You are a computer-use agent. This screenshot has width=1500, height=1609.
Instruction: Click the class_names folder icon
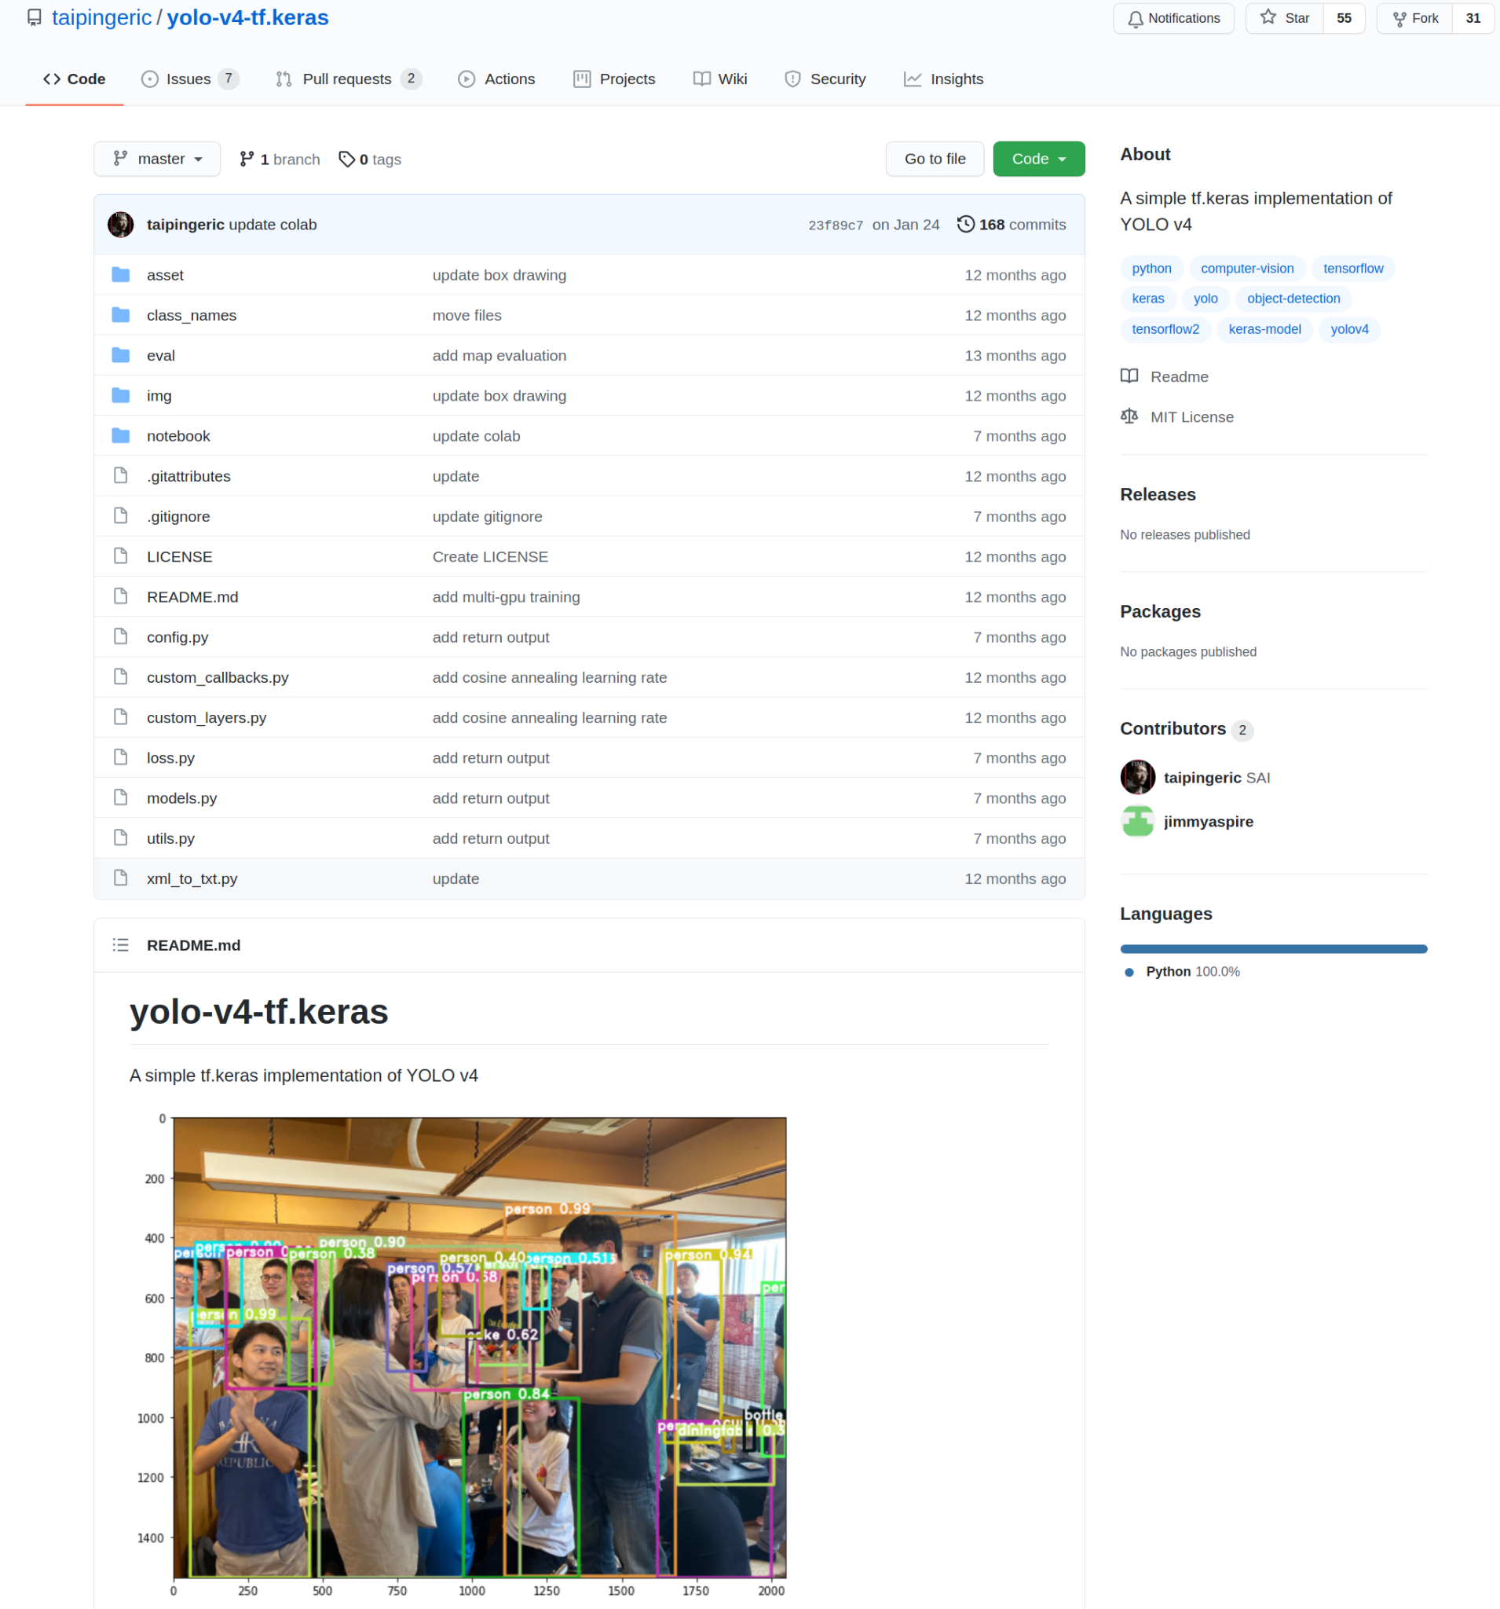pyautogui.click(x=121, y=315)
